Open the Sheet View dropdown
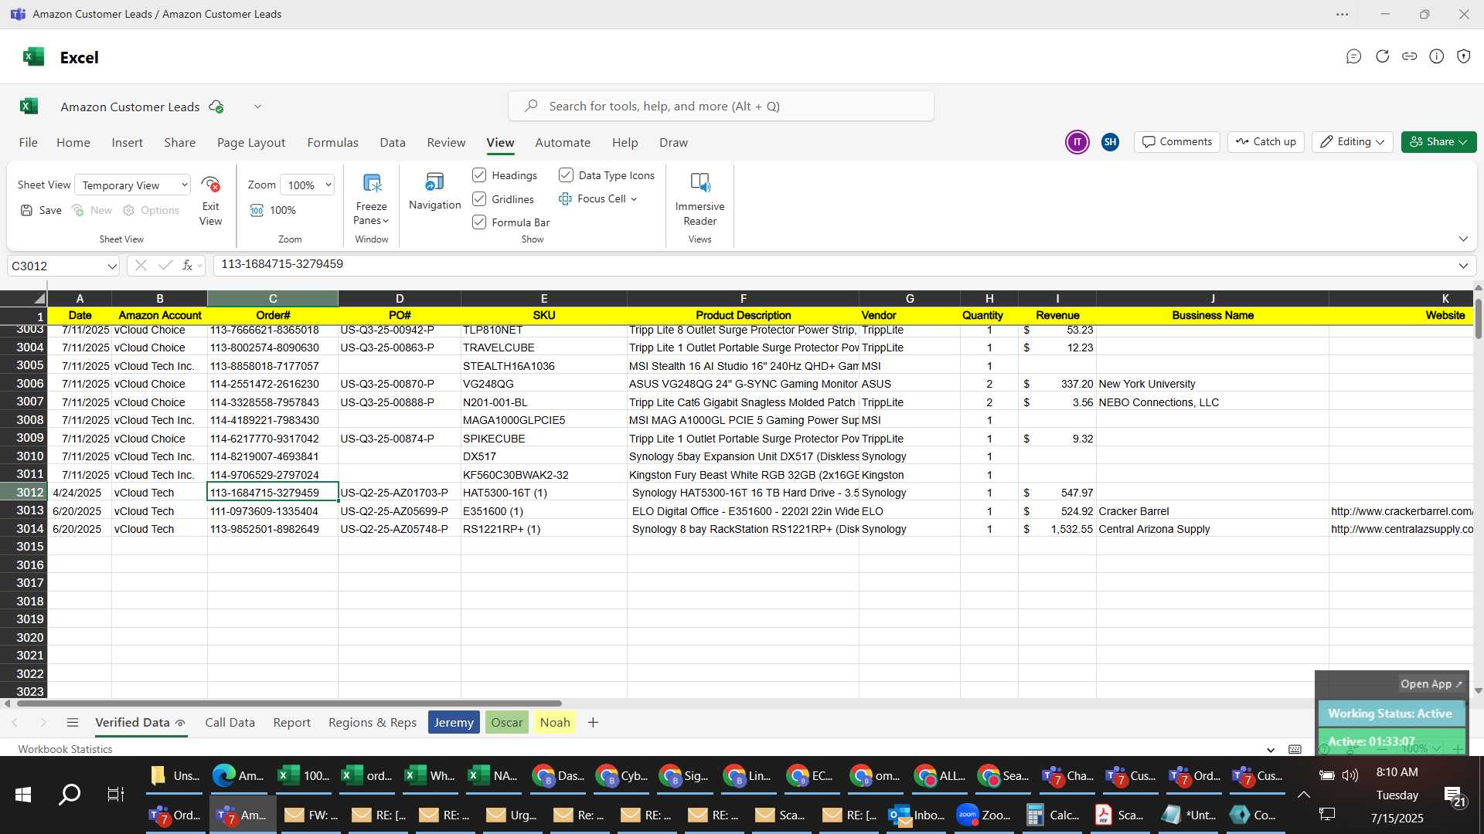This screenshot has width=1484, height=834. [132, 185]
